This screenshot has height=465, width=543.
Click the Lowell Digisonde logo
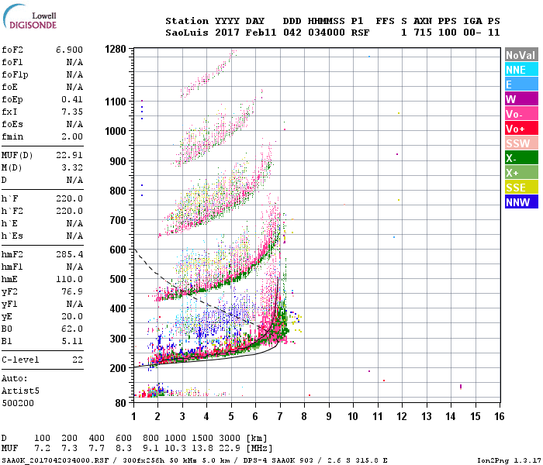[x=29, y=17]
